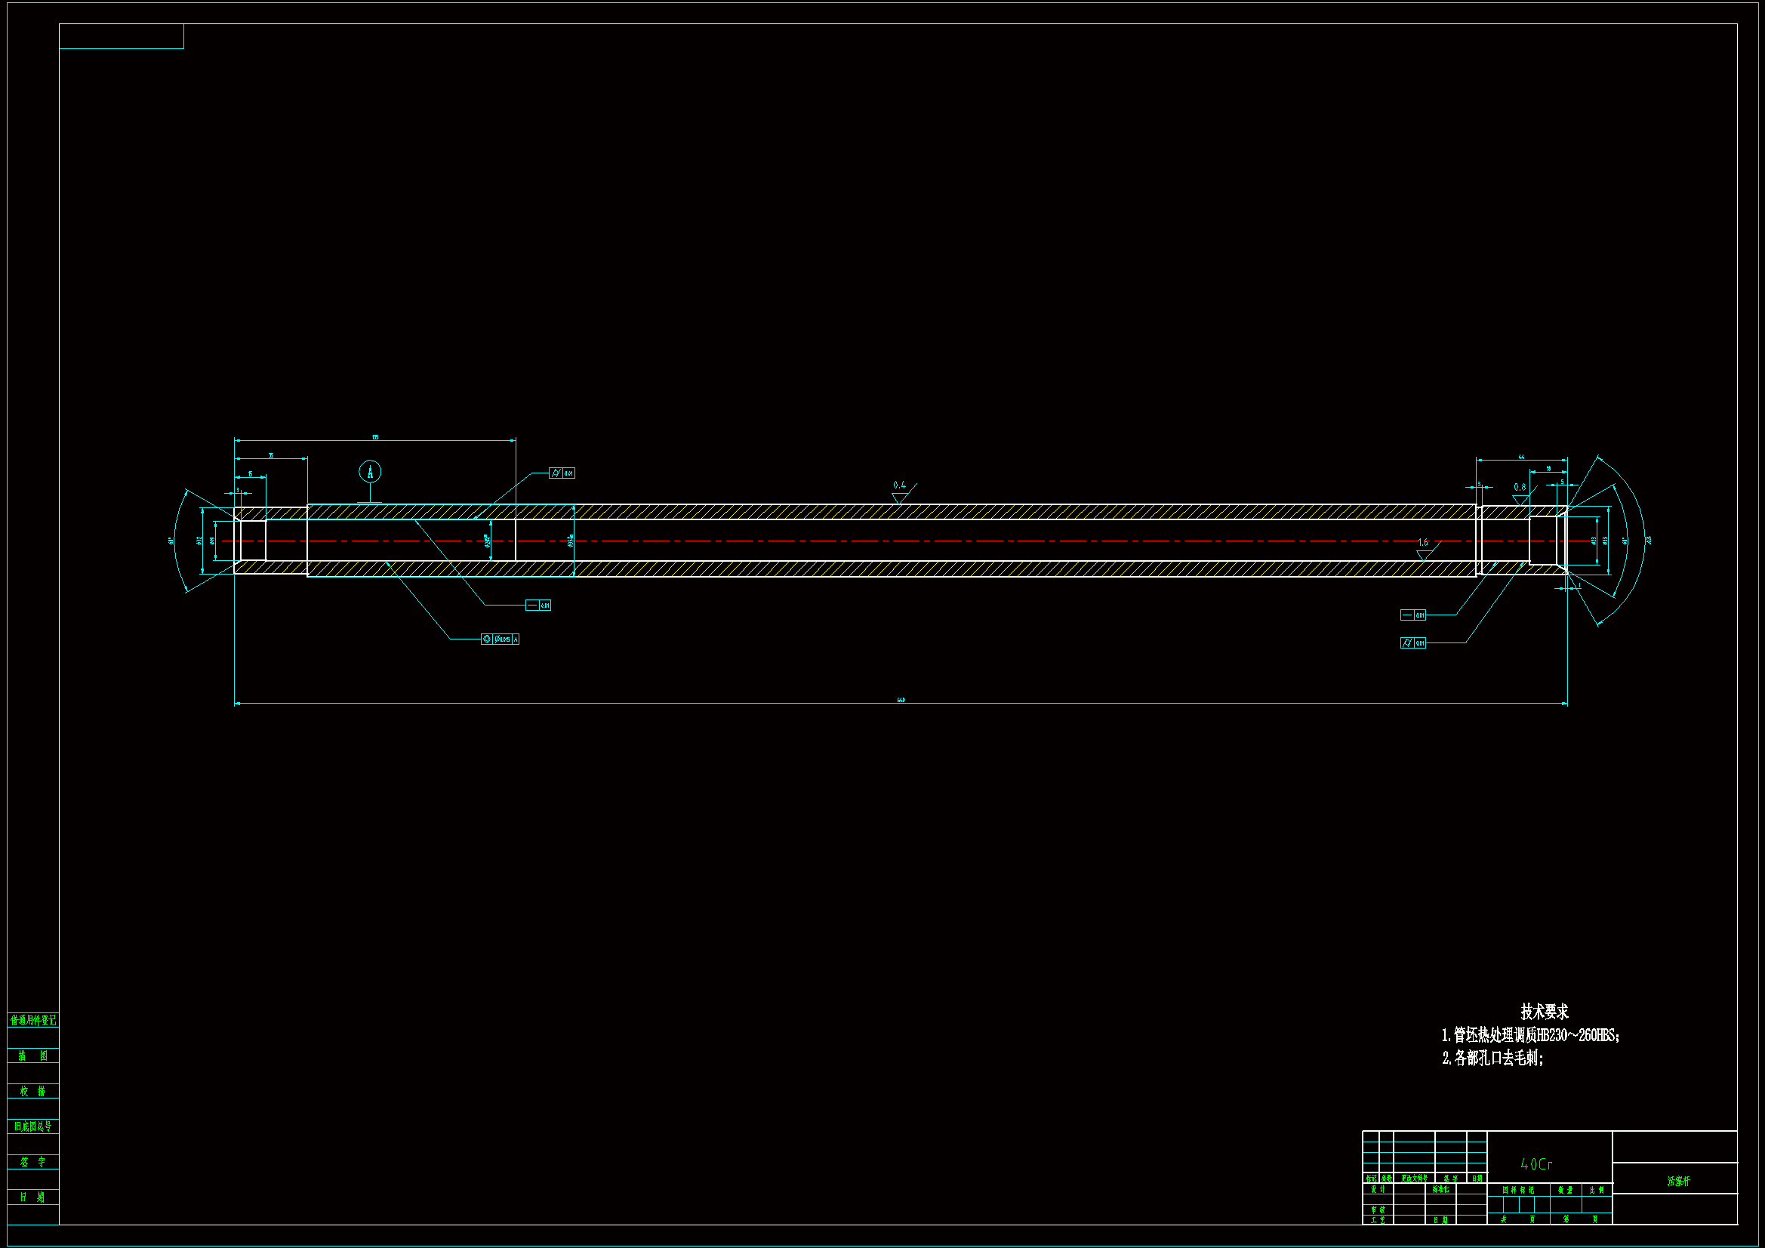Click the 各部孔口去毛刺 requirement line
Image resolution: width=1765 pixels, height=1248 pixels.
(x=1493, y=1058)
